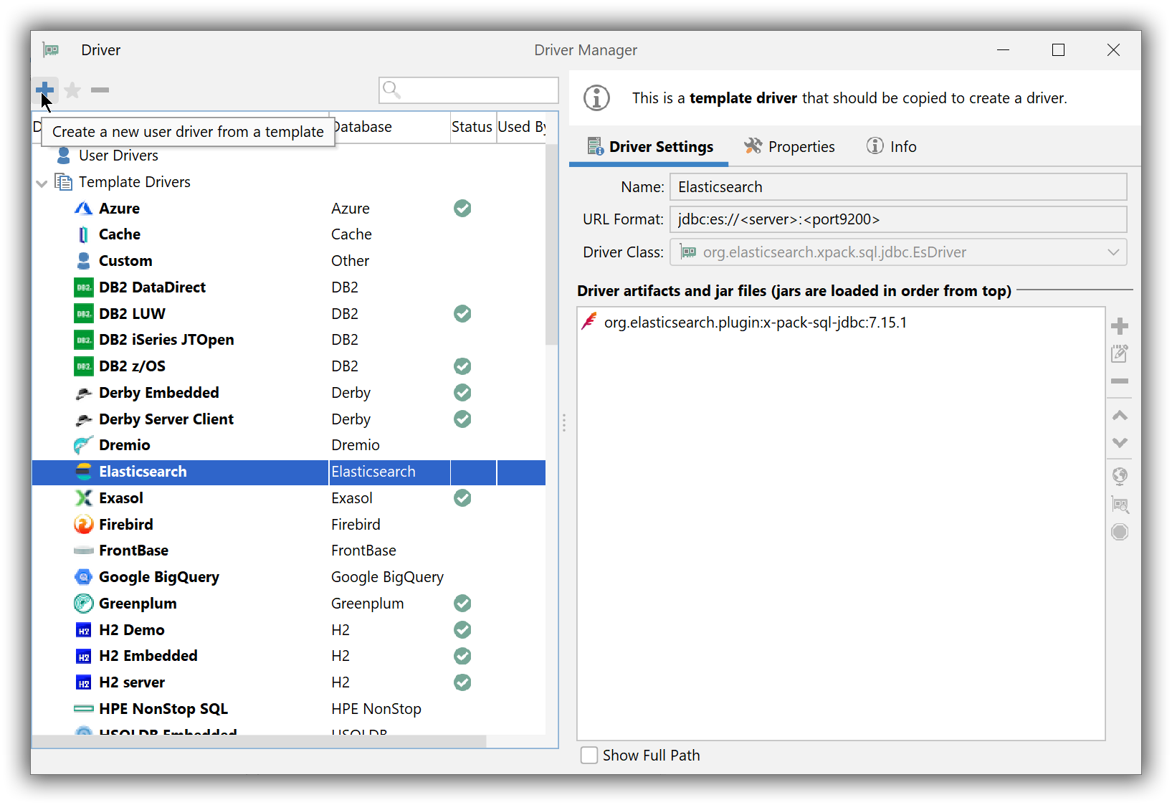
Task: Collapse the Template Drivers group
Action: (42, 183)
